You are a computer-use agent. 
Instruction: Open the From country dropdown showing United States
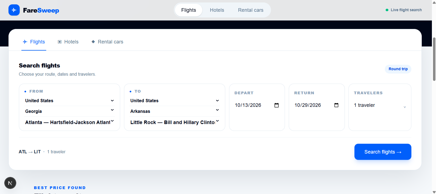click(x=70, y=101)
